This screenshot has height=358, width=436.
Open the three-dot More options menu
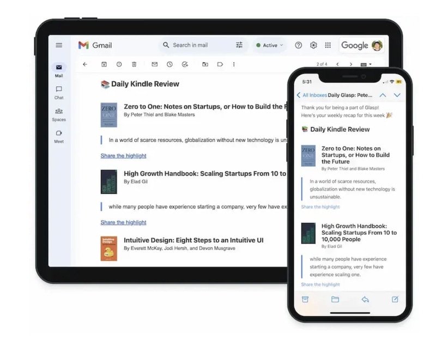[x=234, y=64]
